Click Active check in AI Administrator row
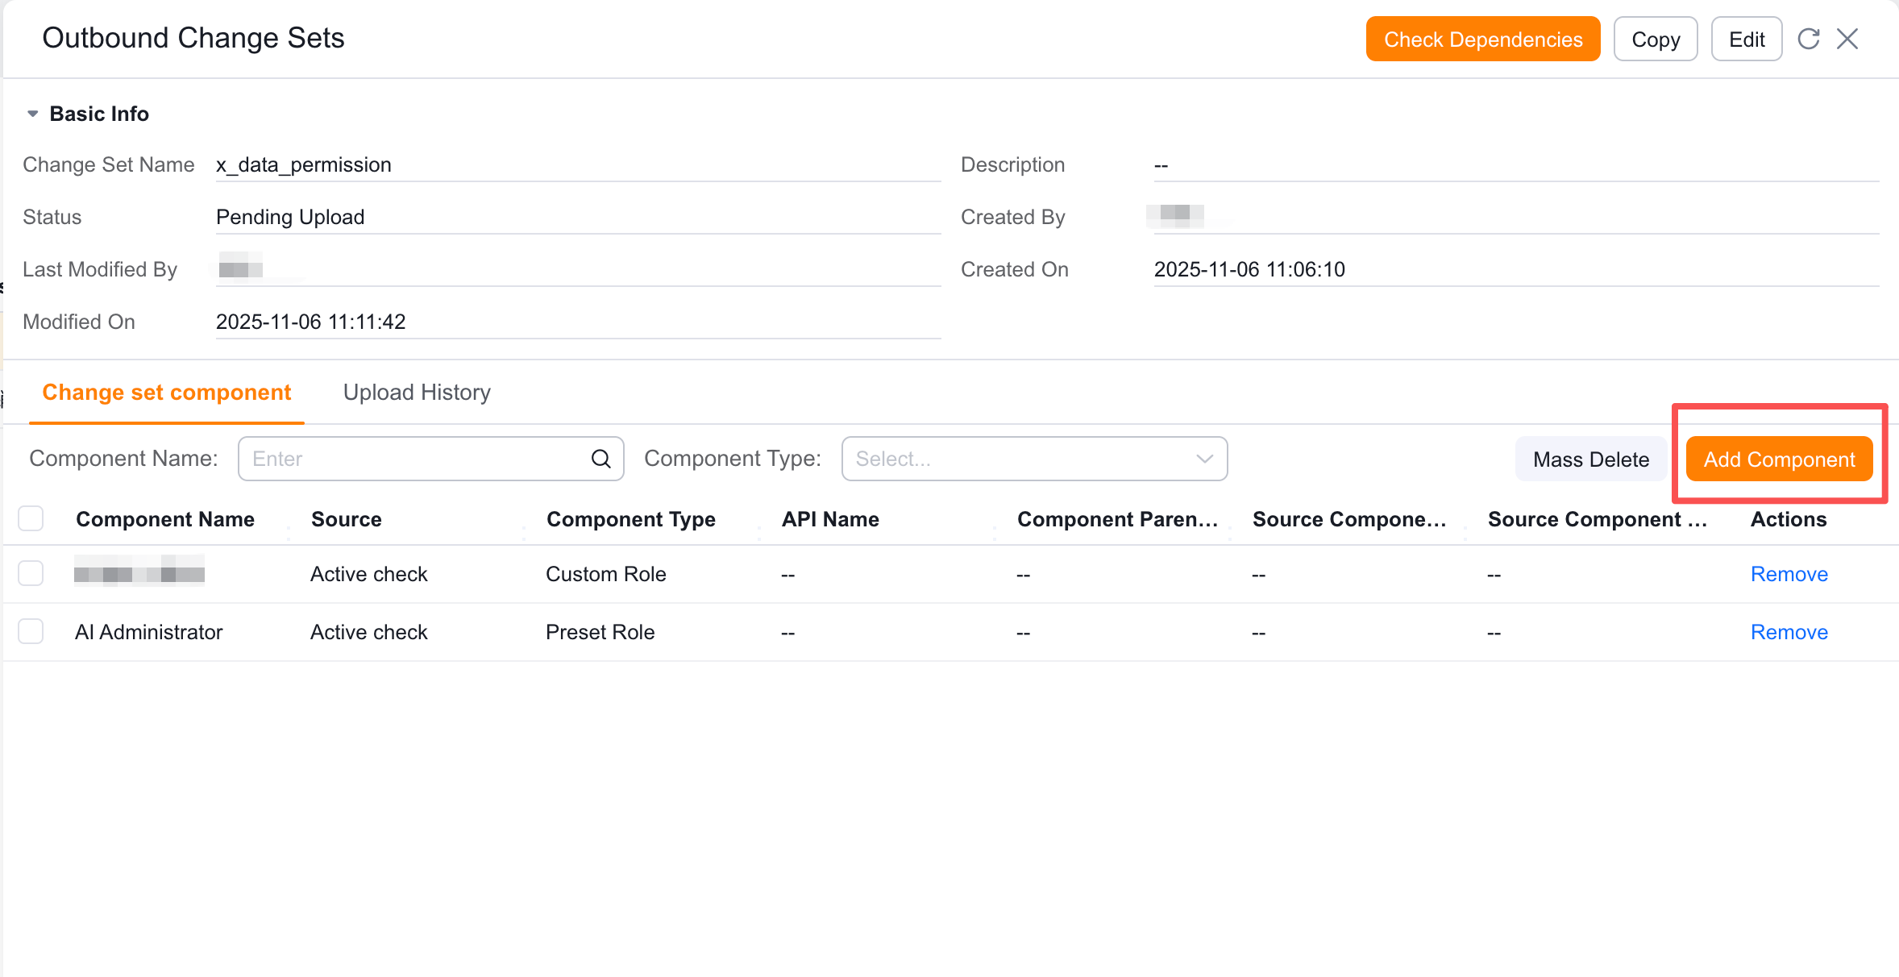The image size is (1899, 977). 369,632
